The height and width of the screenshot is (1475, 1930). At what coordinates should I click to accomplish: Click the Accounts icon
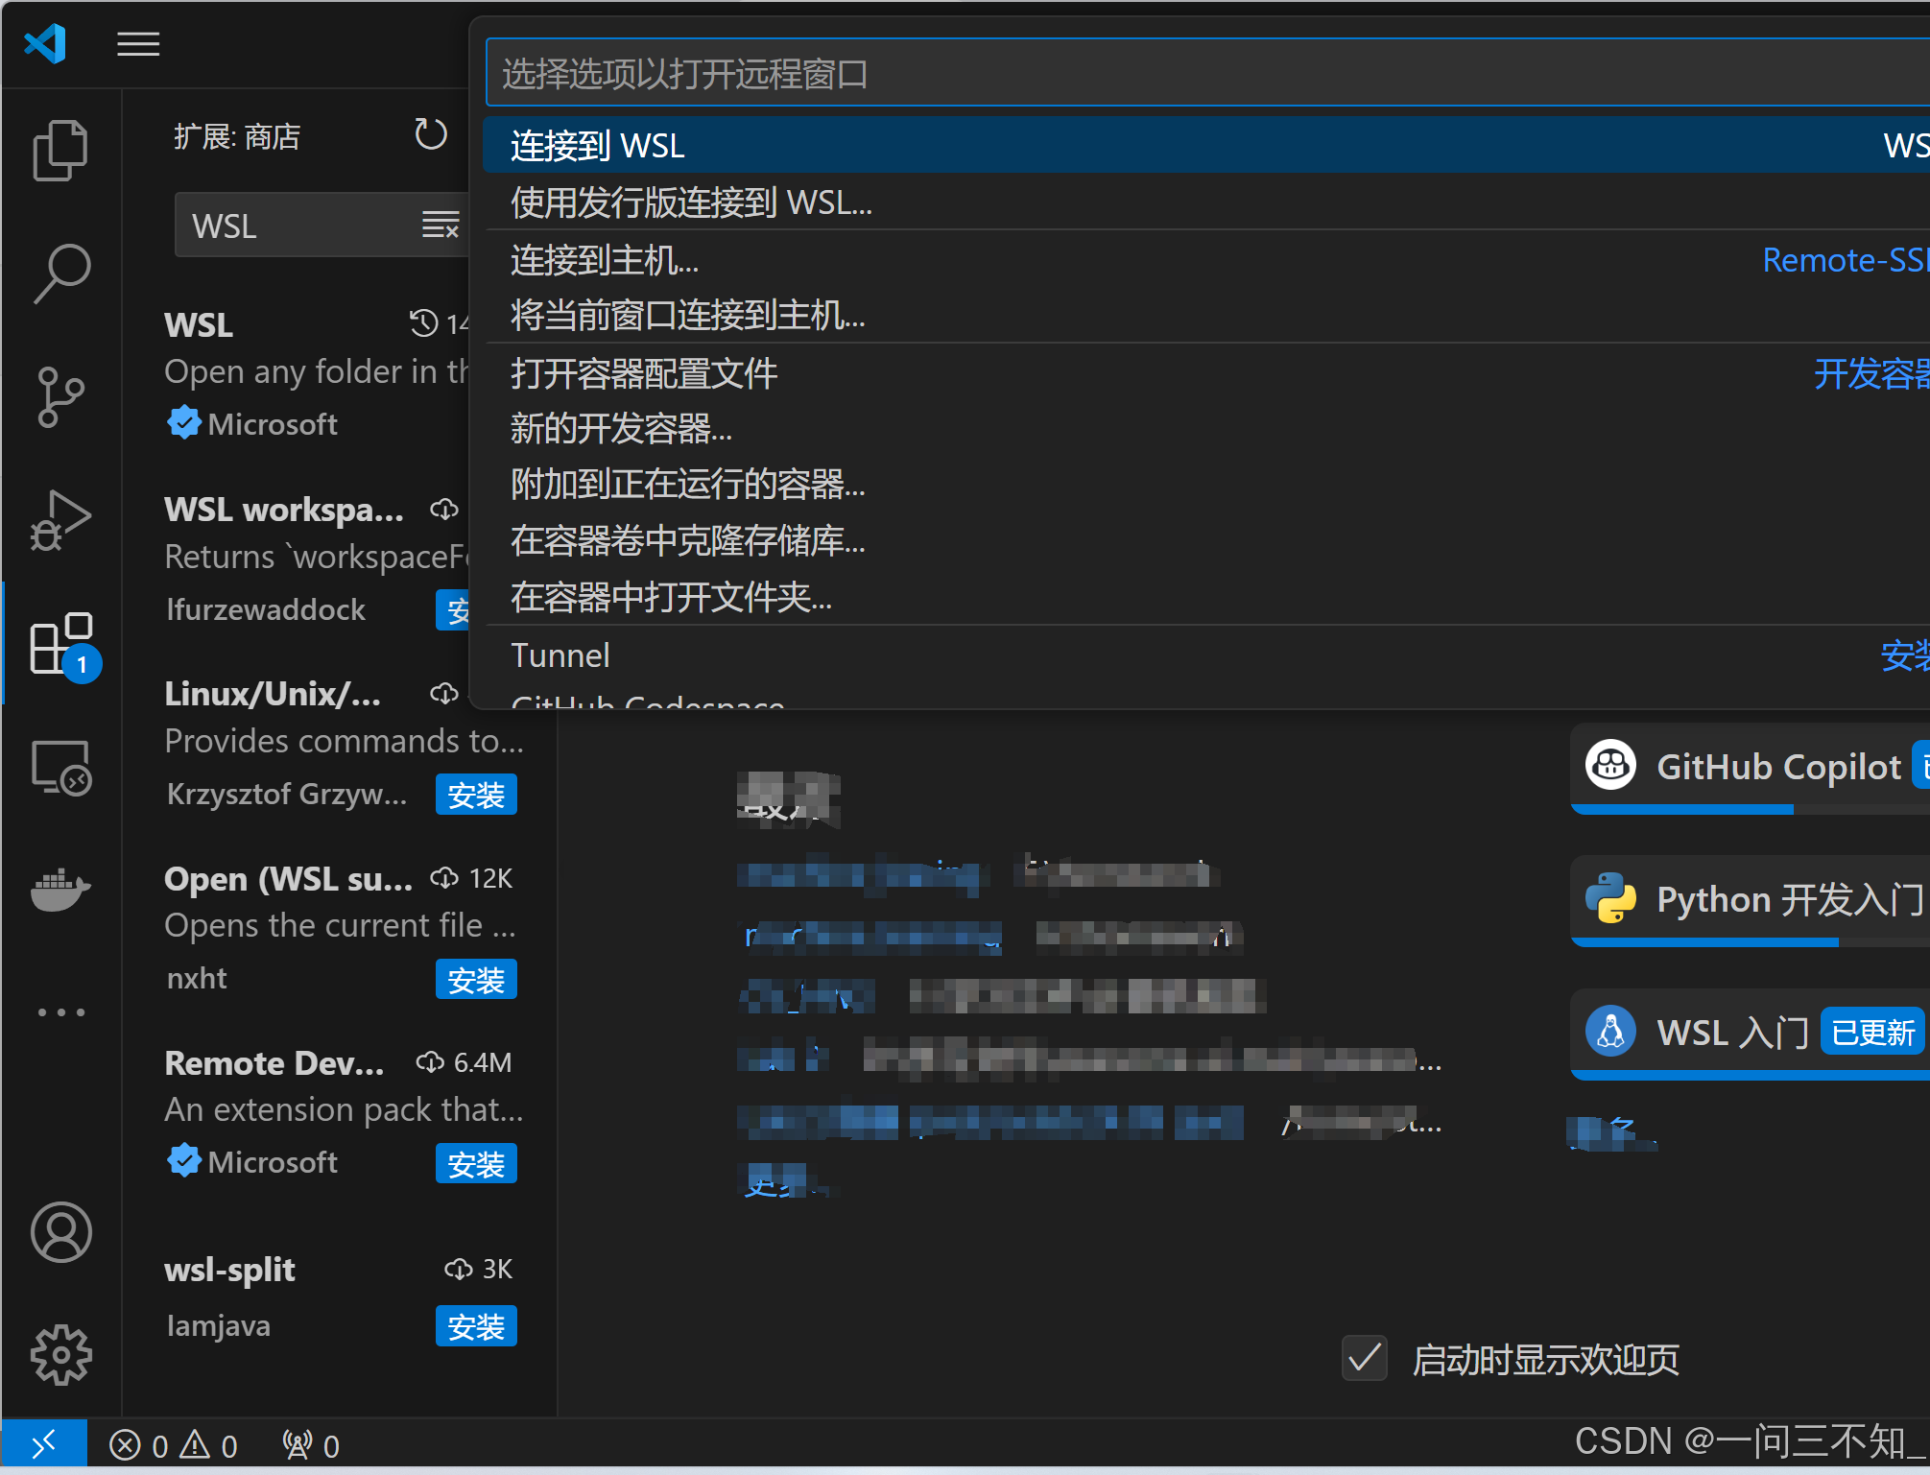click(x=60, y=1232)
